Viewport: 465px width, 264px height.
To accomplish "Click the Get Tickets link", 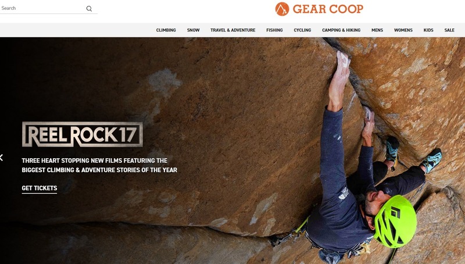I will (40, 188).
